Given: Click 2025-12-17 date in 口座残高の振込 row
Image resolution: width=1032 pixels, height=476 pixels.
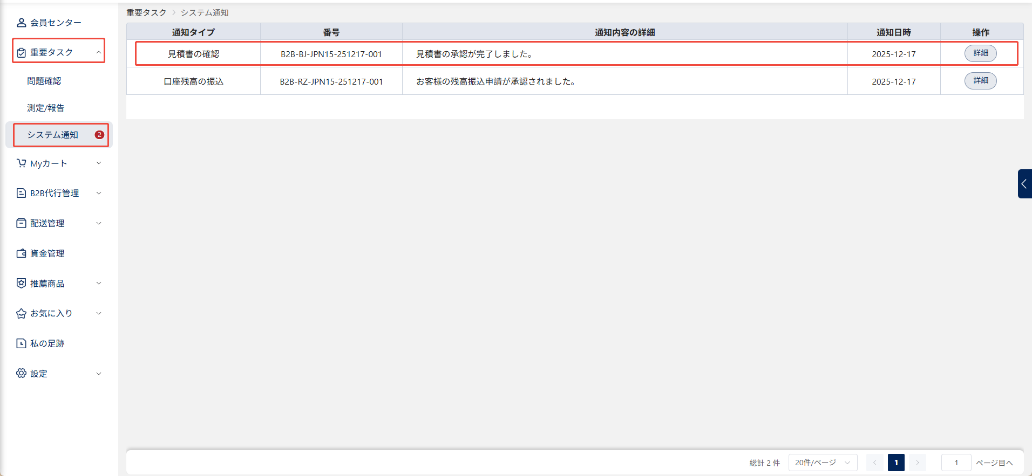Looking at the screenshot, I should (x=894, y=81).
